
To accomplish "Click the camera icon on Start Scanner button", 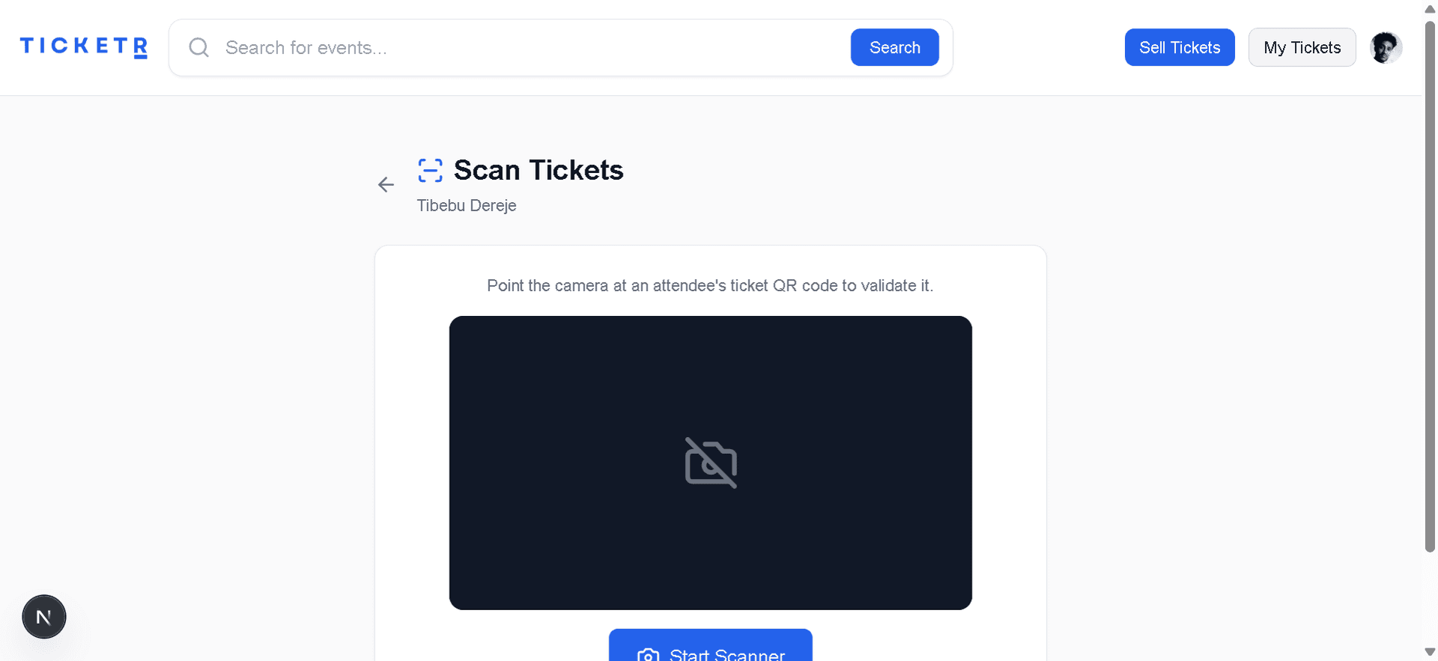I will tap(649, 654).
